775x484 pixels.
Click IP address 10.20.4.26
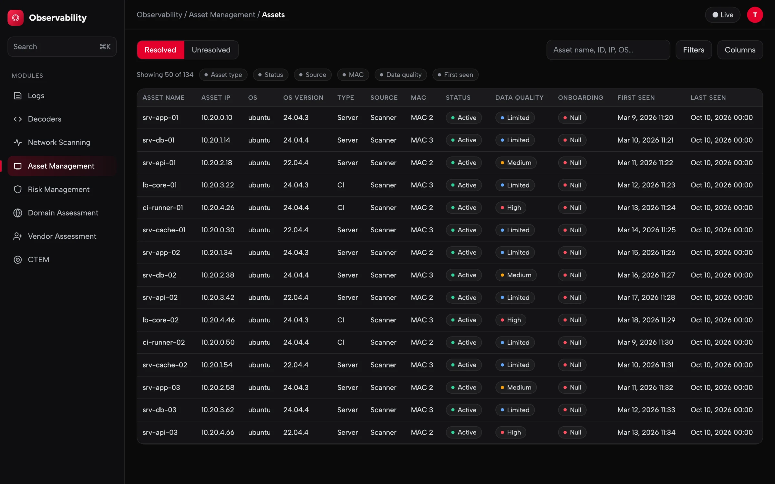(x=218, y=208)
